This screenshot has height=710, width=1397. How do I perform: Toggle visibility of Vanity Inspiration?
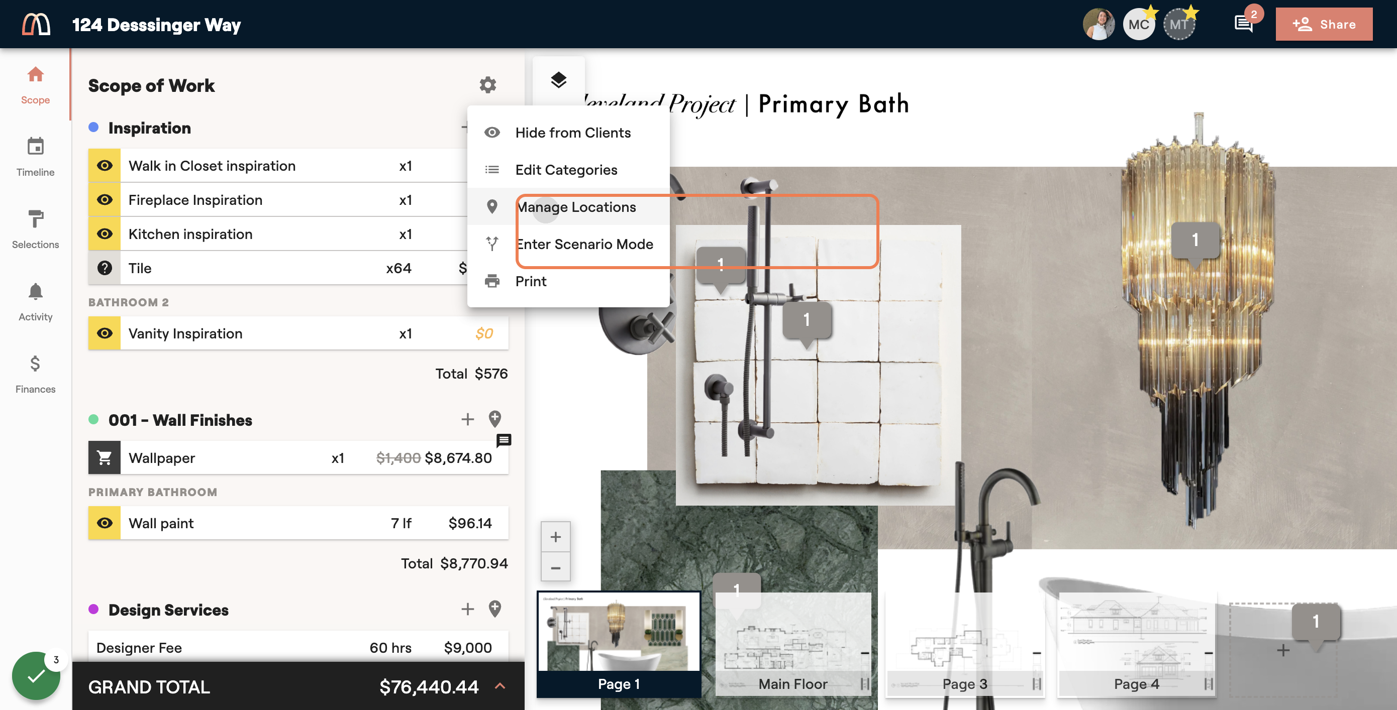[x=105, y=333]
